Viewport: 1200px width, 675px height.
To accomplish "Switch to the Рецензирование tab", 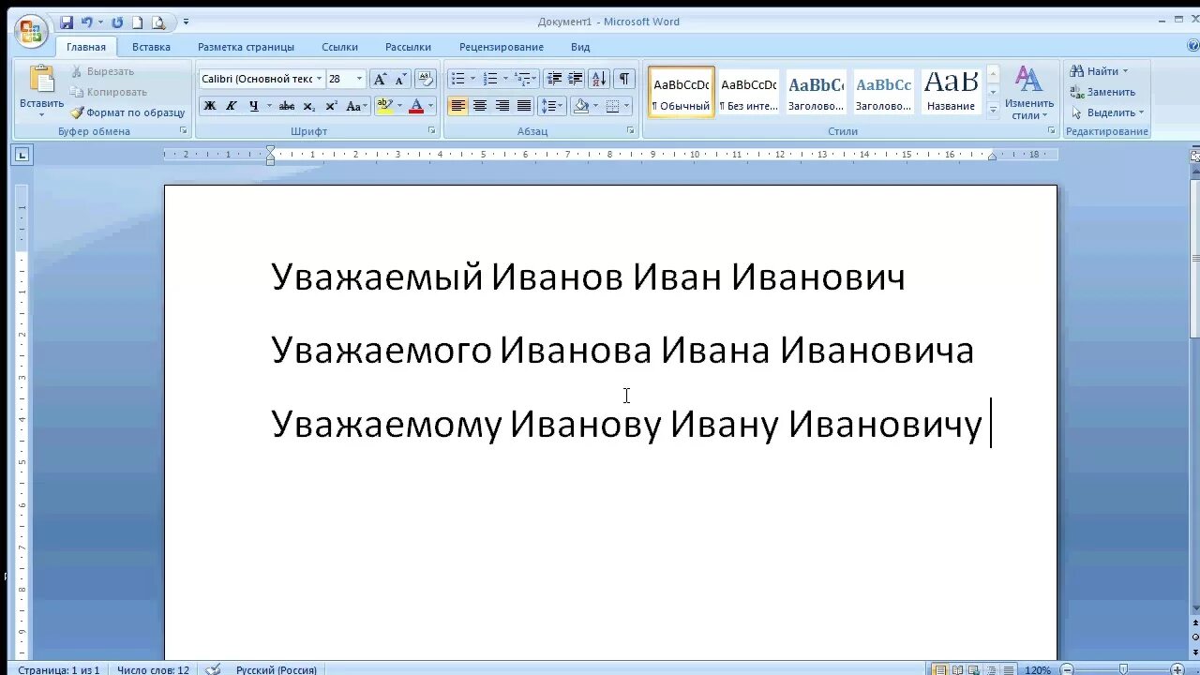I will pyautogui.click(x=502, y=47).
